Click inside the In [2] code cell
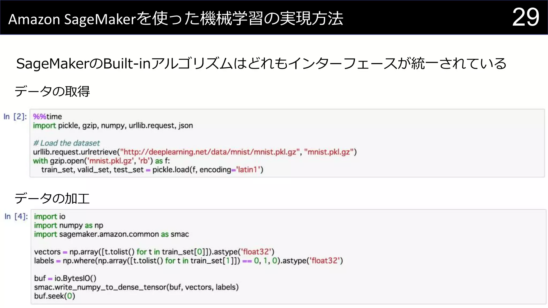This screenshot has width=548, height=308. click(287, 143)
